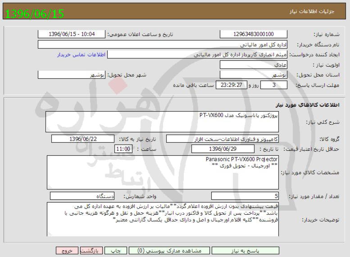
Task: Click the request creator field میثم انصاری
Action: [x=197, y=54]
